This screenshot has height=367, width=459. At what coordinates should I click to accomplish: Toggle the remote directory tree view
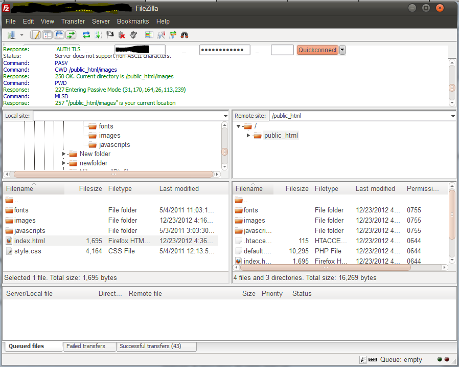point(59,35)
